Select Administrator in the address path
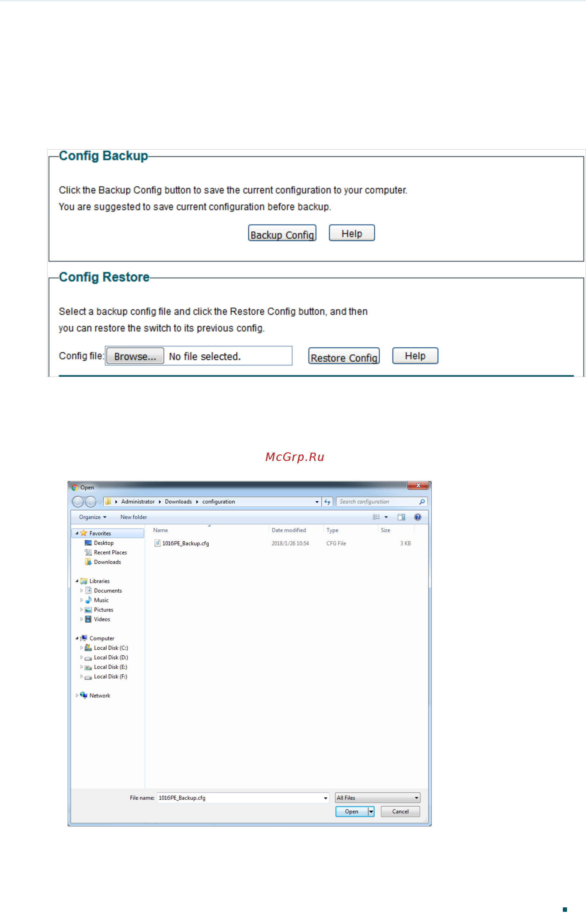The width and height of the screenshot is (586, 913). 138,501
